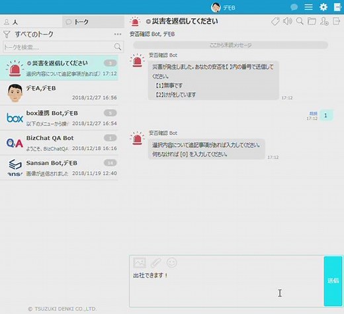This screenshot has width=344, height=314.
Task: Click the red siren avatar in talk list
Action: 15,68
